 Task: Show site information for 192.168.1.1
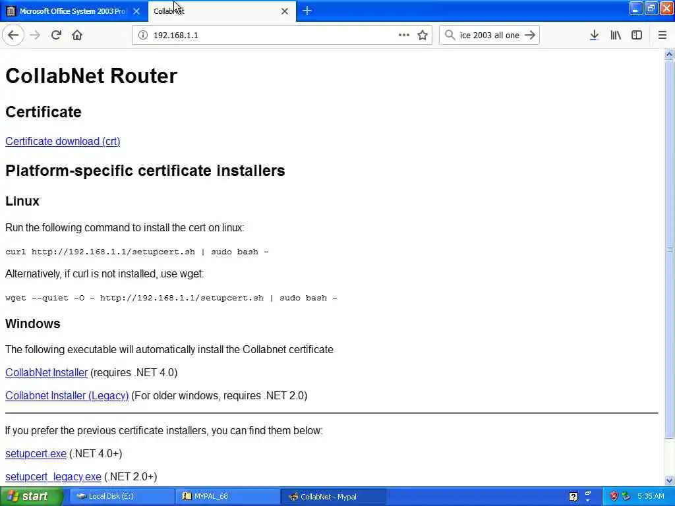pyautogui.click(x=142, y=36)
